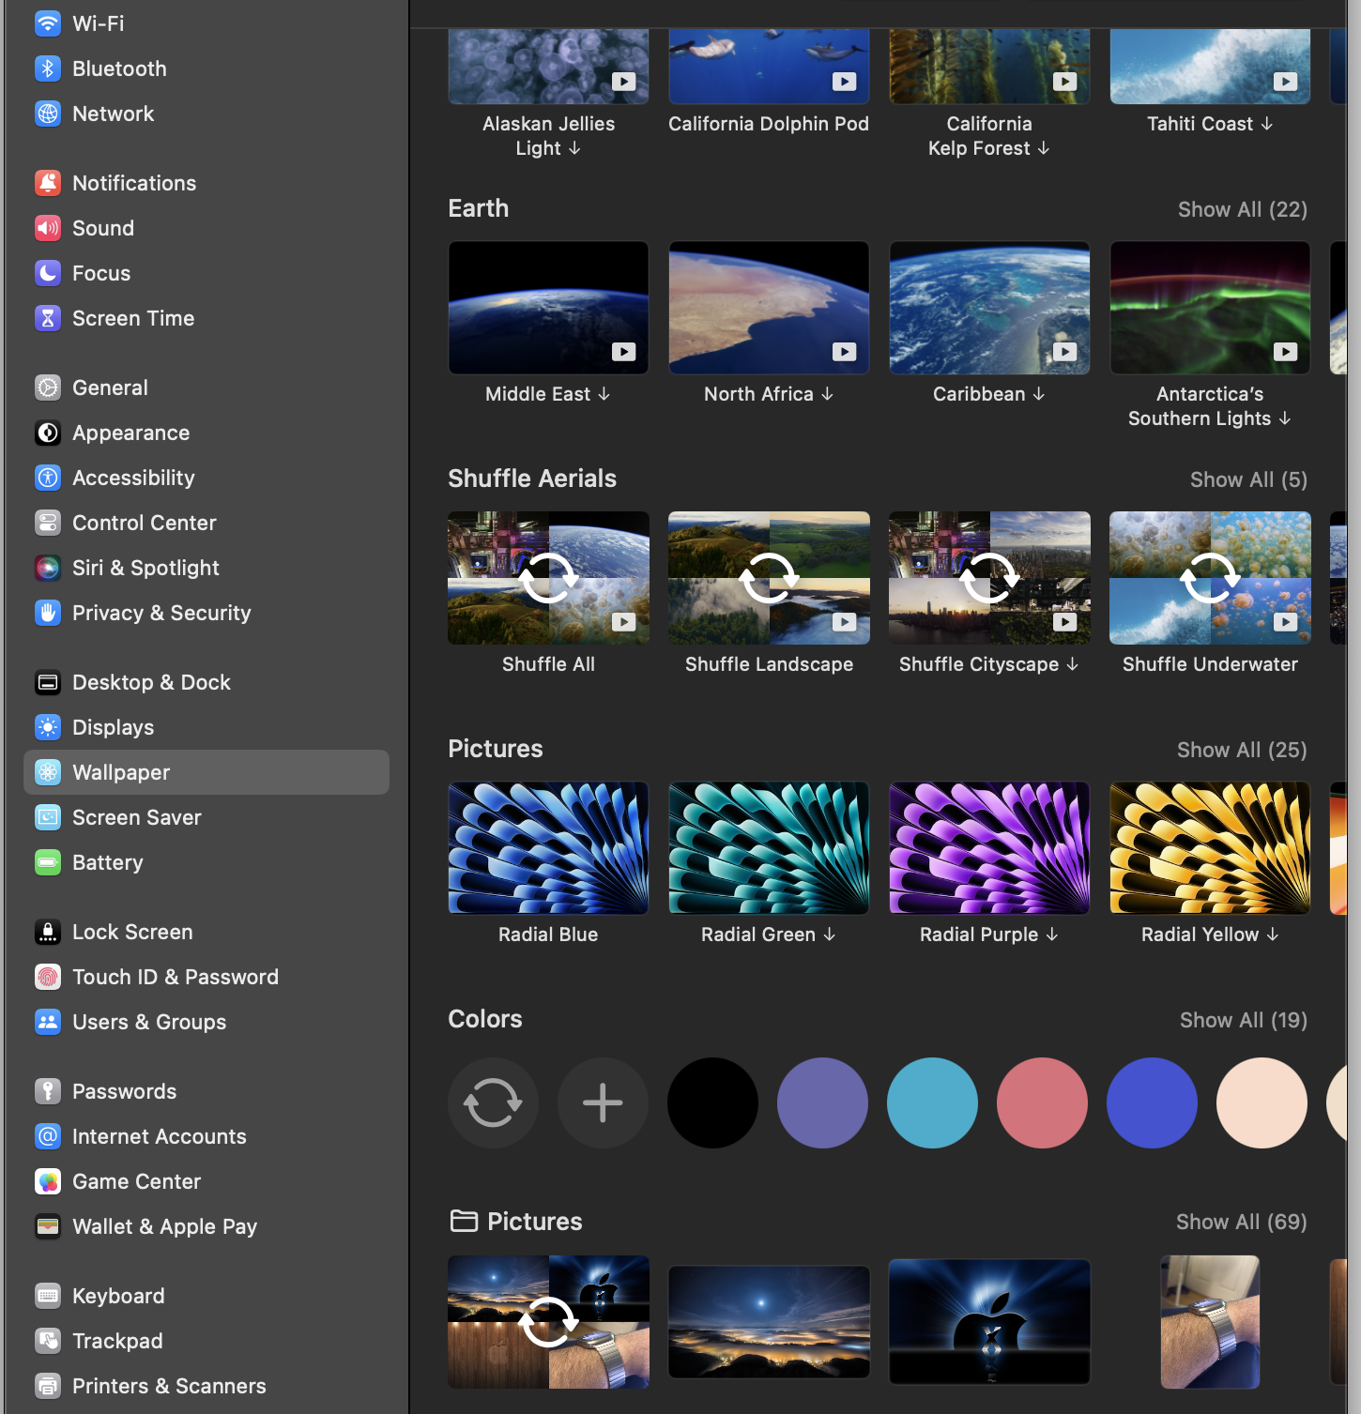Pick the peach color swatch
The height and width of the screenshot is (1414, 1361).
pos(1262,1102)
